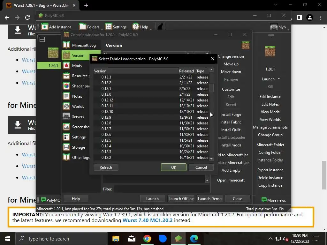Screen dimensions: 327x245
Task: Click the version list scroll down arrow
Action: point(211,159)
